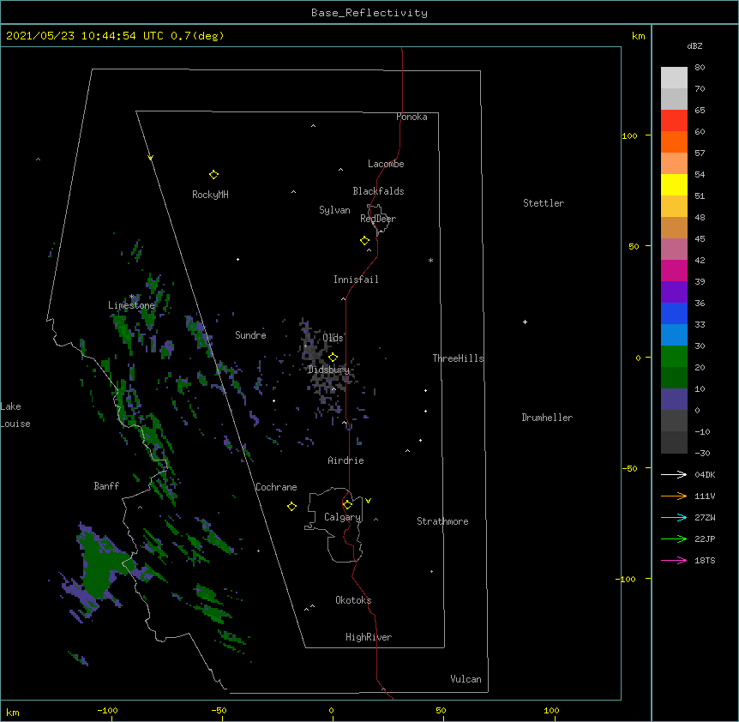
Task: Click the Limestone label
Action: pos(131,305)
